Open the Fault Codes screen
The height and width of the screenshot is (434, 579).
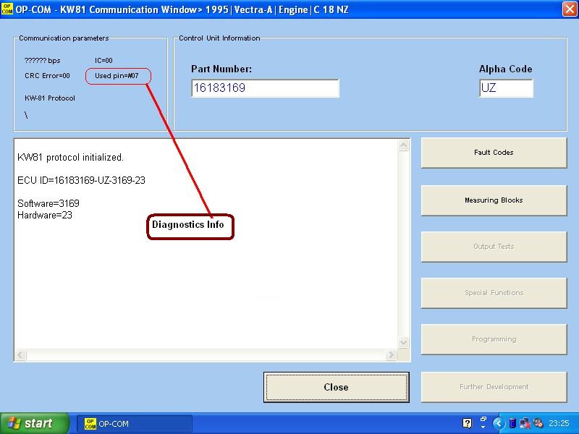coord(494,153)
